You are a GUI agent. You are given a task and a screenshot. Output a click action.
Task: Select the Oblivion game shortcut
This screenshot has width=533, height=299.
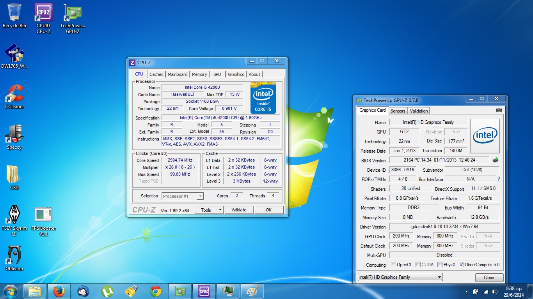click(14, 259)
